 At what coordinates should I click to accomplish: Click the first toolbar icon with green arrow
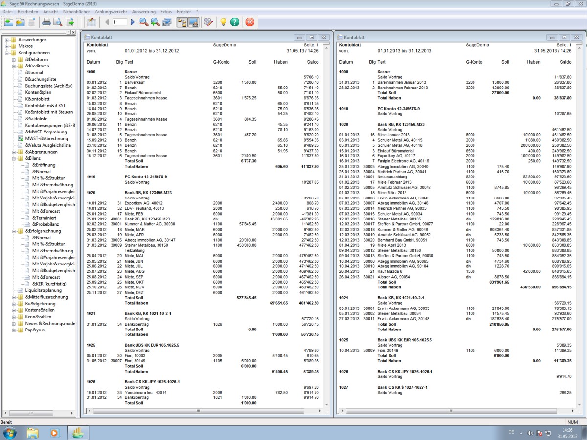[9, 22]
